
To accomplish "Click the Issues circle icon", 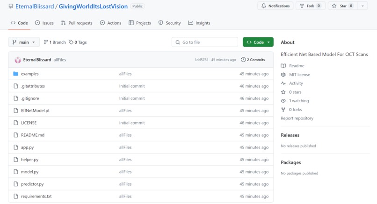I will pos(37,23).
